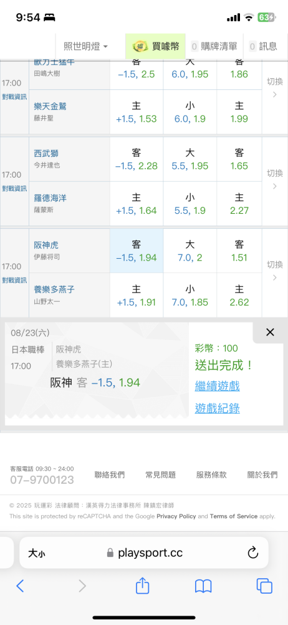Select 養樂多燕子 under 7.0, 1.85
The height and width of the screenshot is (625, 288).
point(190,296)
